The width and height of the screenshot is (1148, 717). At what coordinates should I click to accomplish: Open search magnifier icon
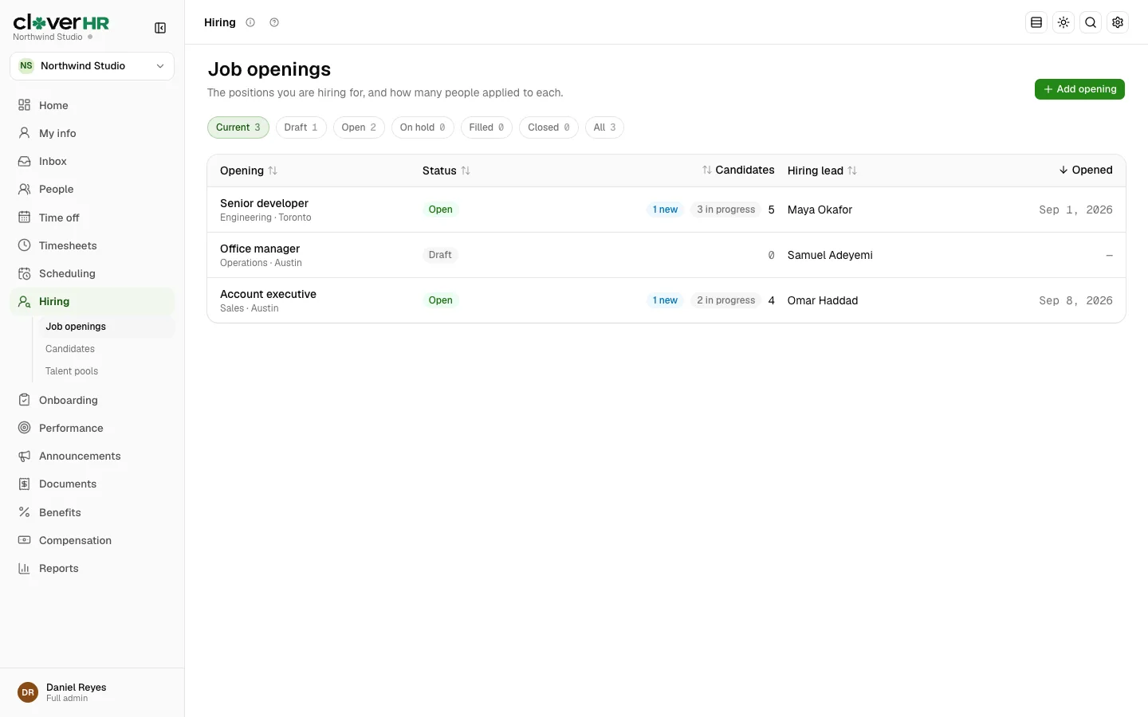[1091, 22]
